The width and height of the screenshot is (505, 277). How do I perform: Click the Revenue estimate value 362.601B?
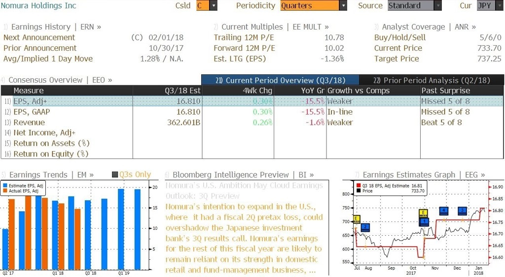point(183,123)
